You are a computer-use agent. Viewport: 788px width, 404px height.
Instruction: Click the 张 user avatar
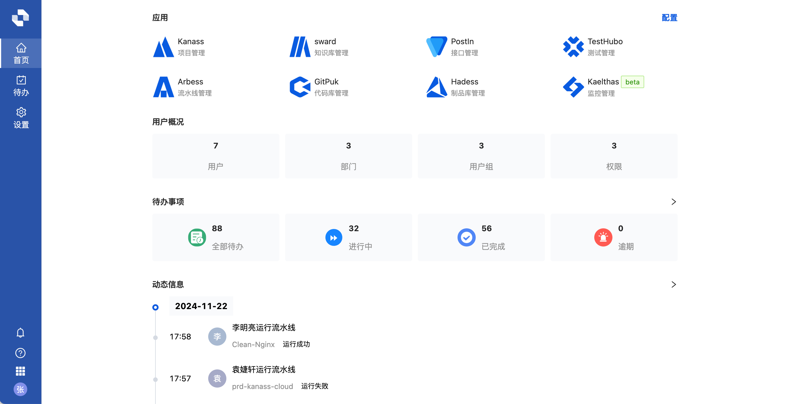tap(20, 389)
